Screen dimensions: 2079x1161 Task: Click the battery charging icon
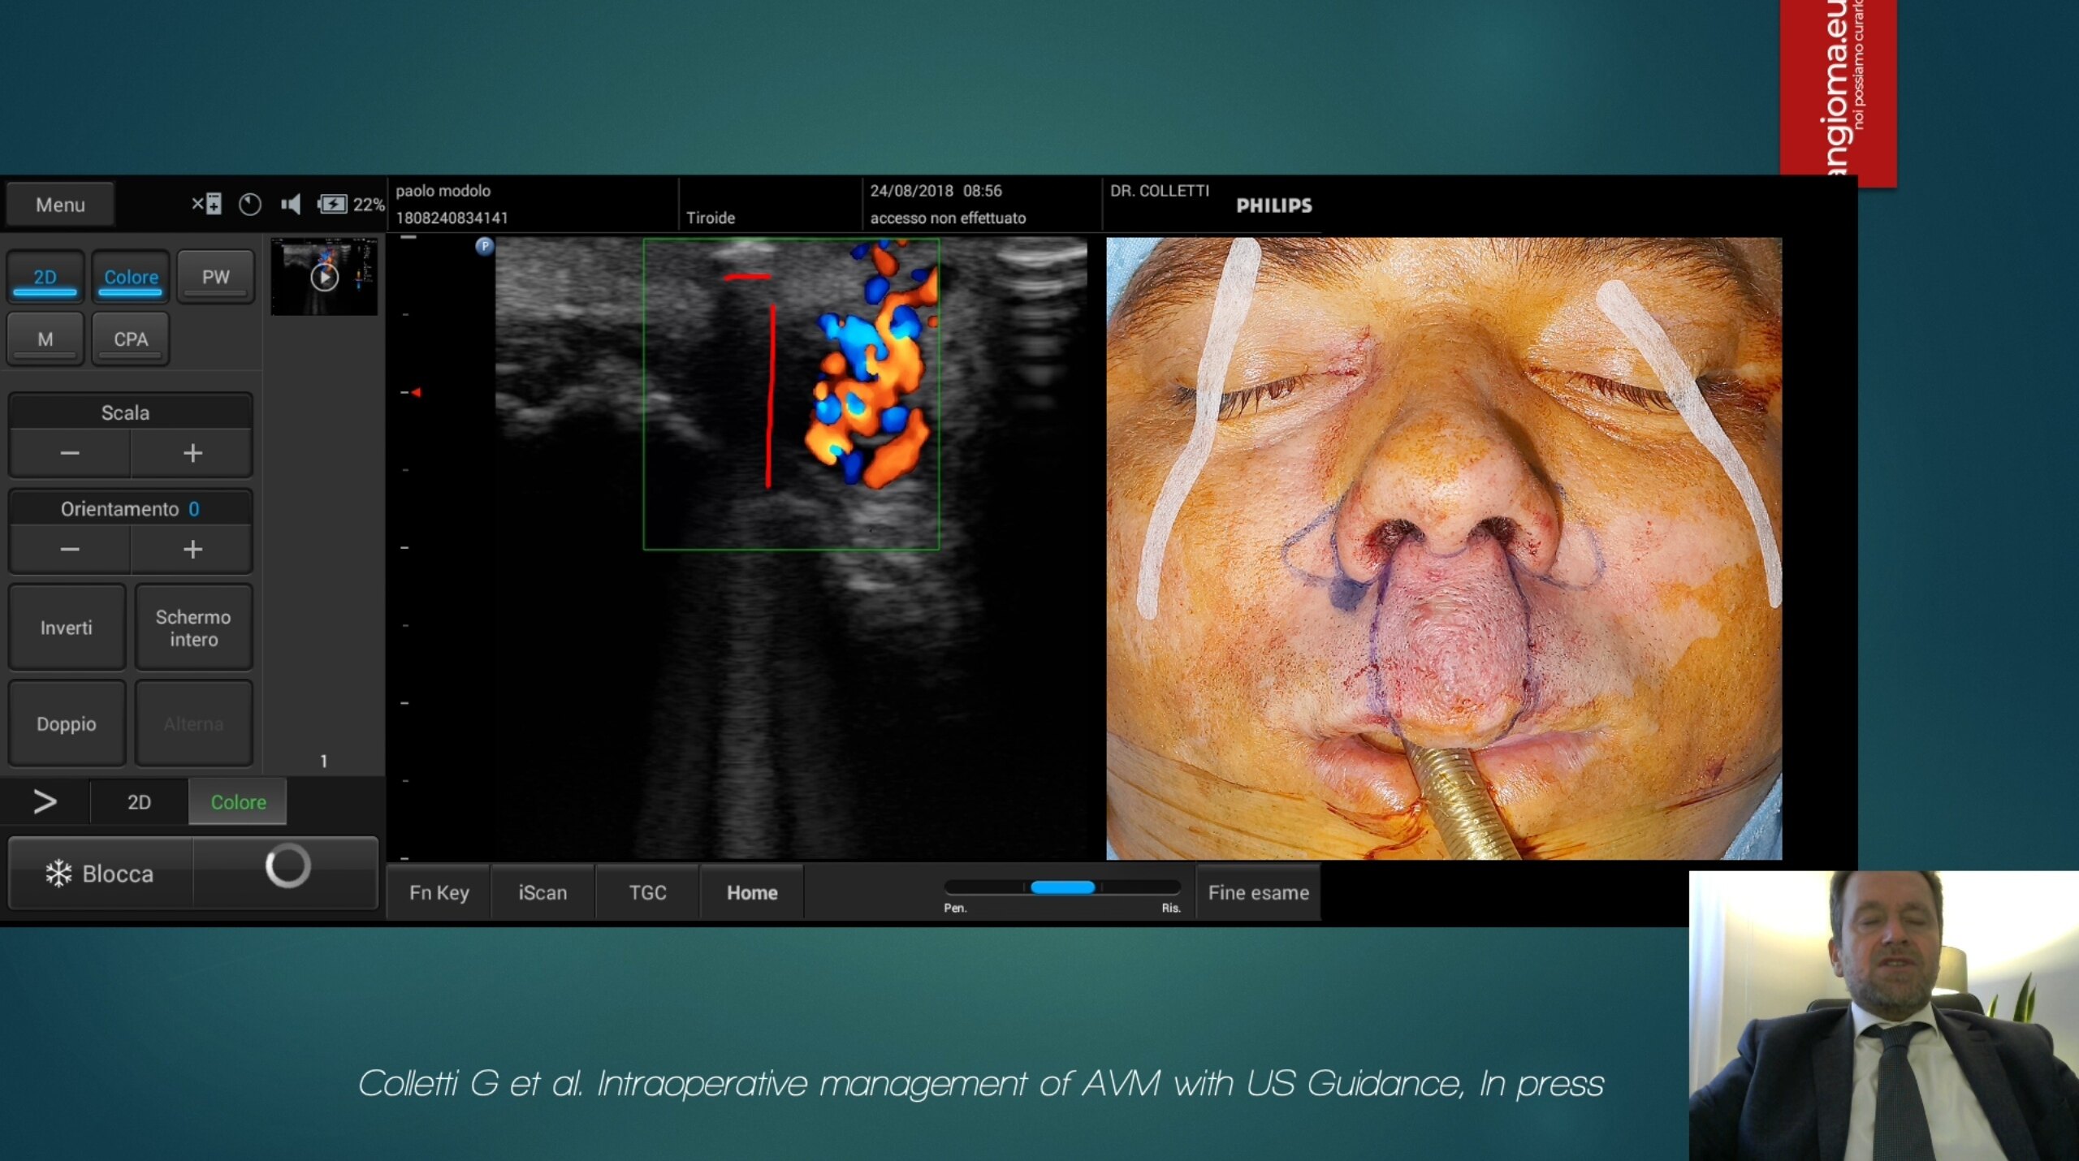(x=332, y=204)
